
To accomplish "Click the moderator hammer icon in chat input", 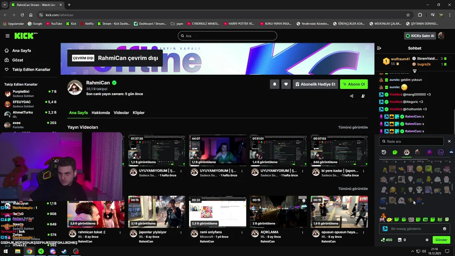I will pyautogui.click(x=385, y=229).
